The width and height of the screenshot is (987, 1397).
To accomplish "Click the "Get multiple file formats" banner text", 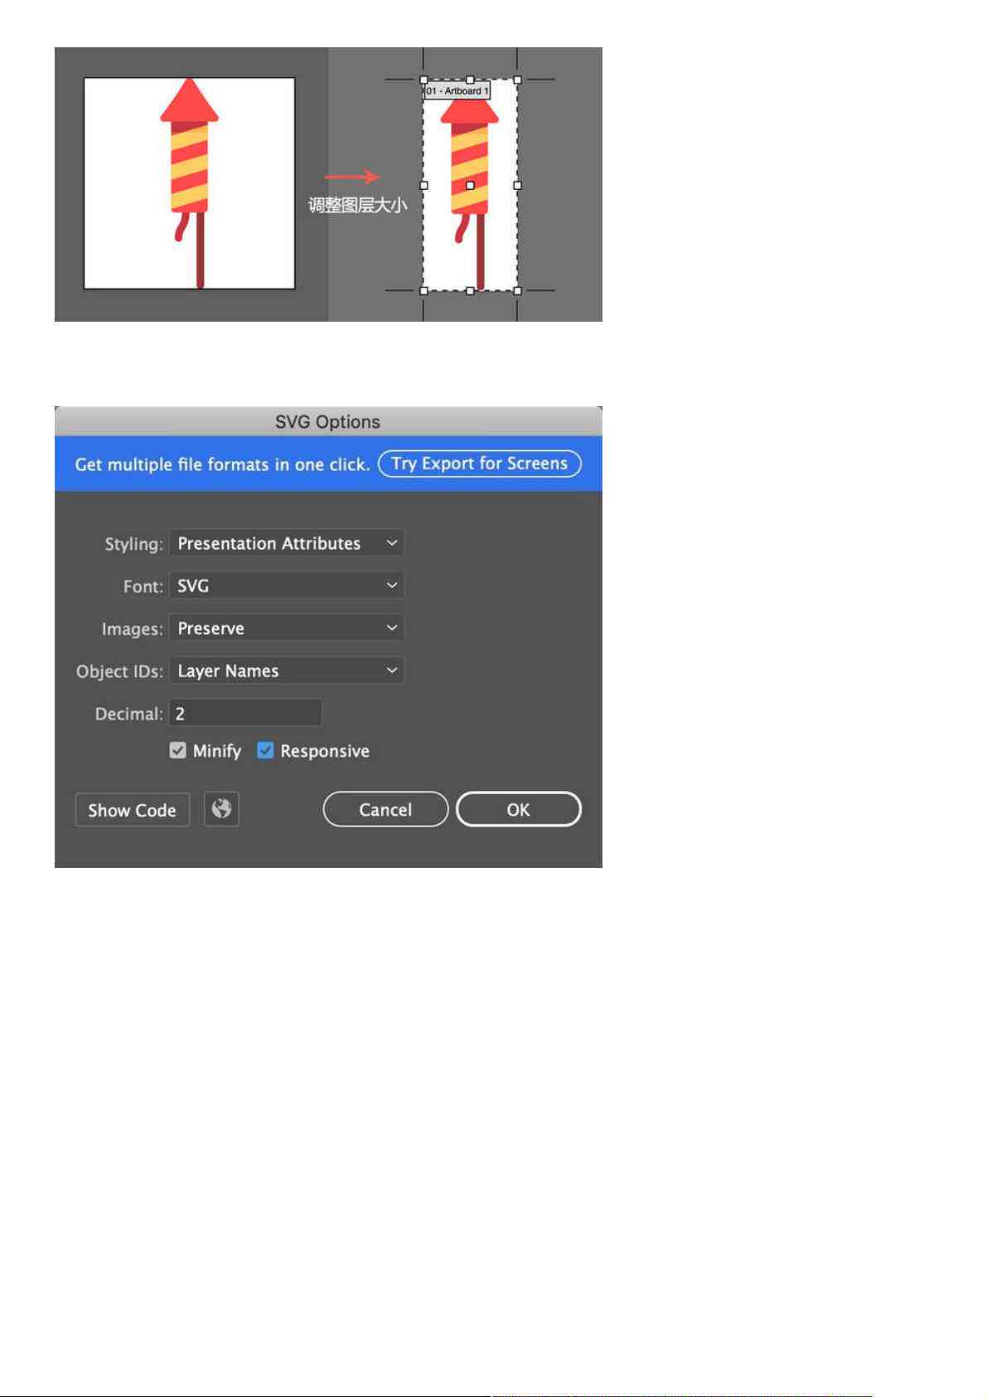I will click(x=222, y=464).
